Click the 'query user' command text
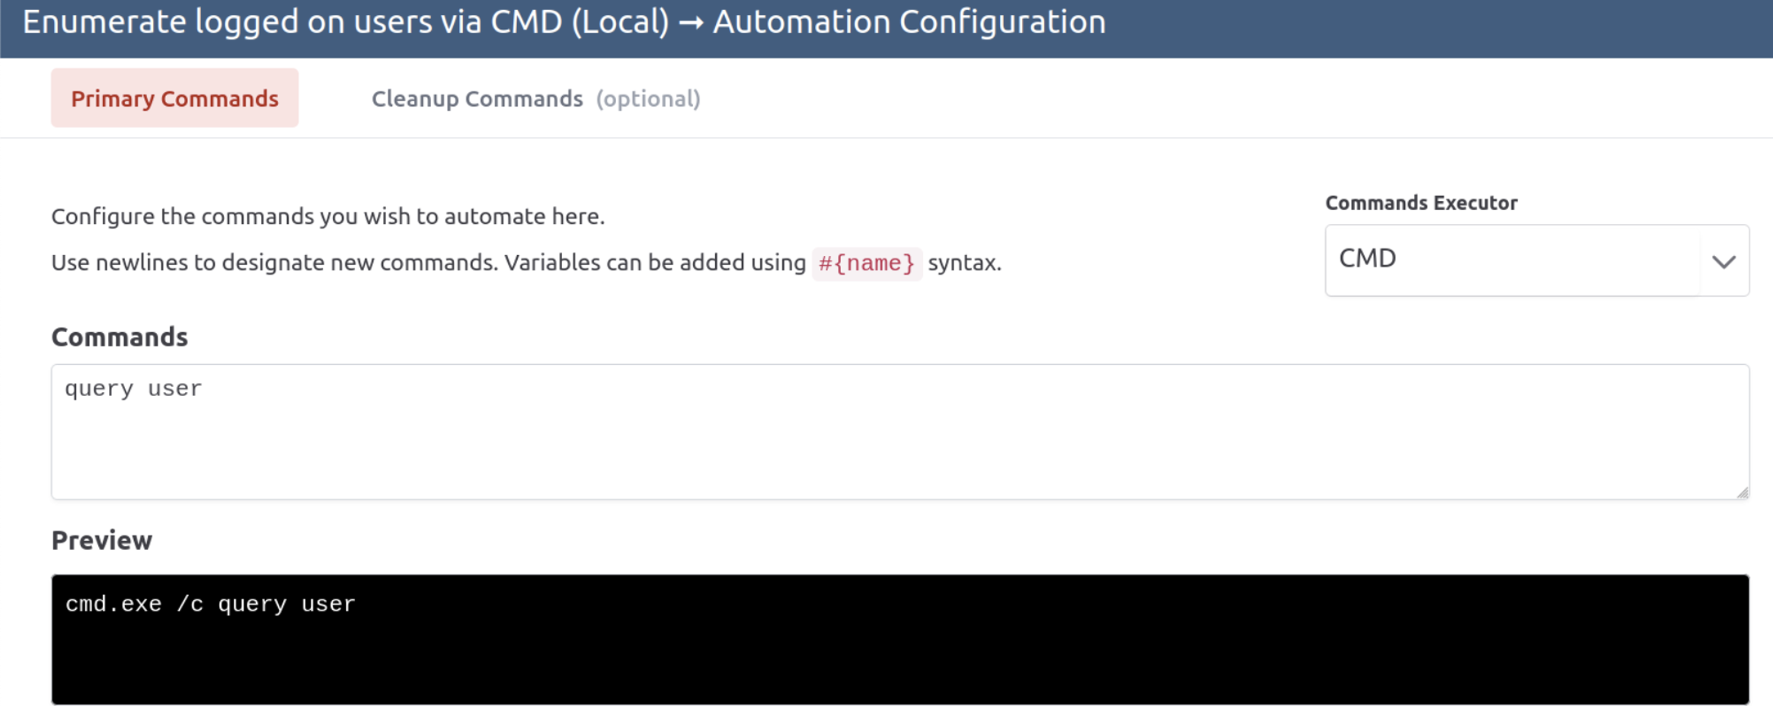Screen dimensions: 1773x706 133,389
